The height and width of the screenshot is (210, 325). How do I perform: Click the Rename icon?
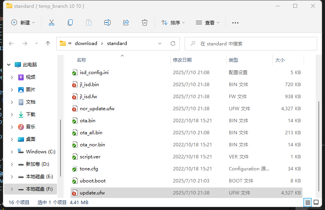[107, 23]
